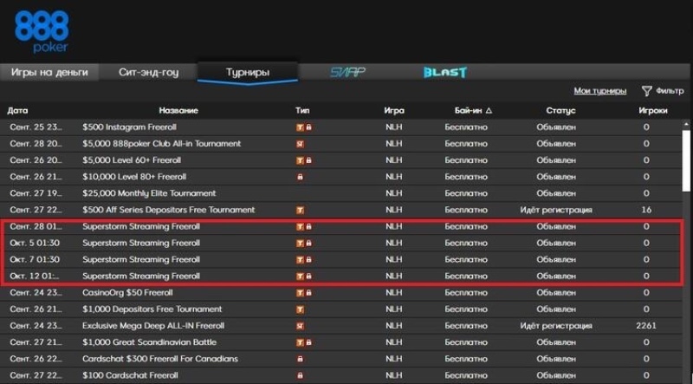Sort by Тип column header
693x384 pixels.
point(302,111)
